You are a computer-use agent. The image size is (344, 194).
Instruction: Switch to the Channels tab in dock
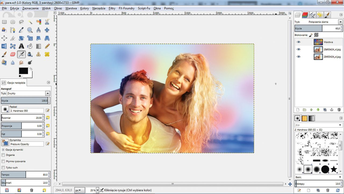[x=305, y=15]
